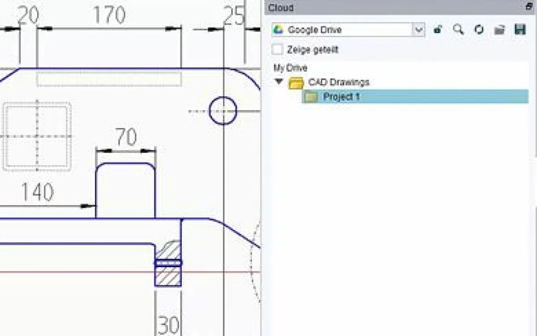Select the yellow CAD Drawings folder icon

[297, 82]
